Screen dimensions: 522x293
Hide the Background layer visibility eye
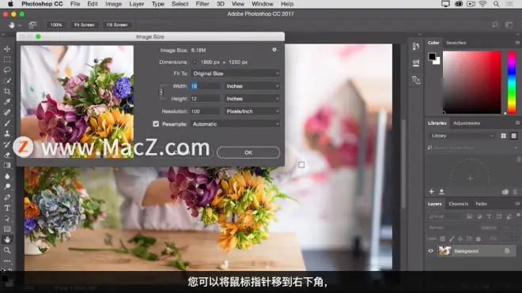point(431,251)
